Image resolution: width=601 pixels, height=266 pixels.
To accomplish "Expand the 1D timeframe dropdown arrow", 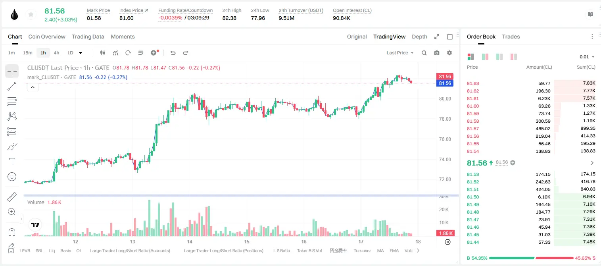I will (81, 53).
